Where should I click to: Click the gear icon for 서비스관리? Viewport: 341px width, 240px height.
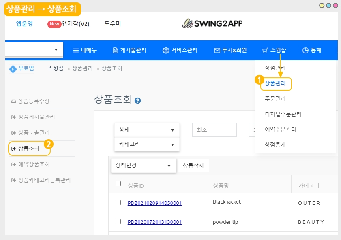pyautogui.click(x=165, y=51)
